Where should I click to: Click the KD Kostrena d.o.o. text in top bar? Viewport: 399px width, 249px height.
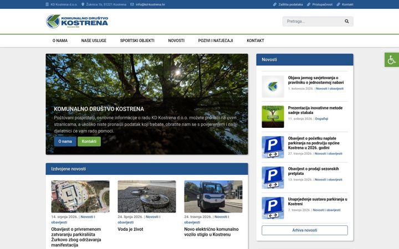pos(64,4)
